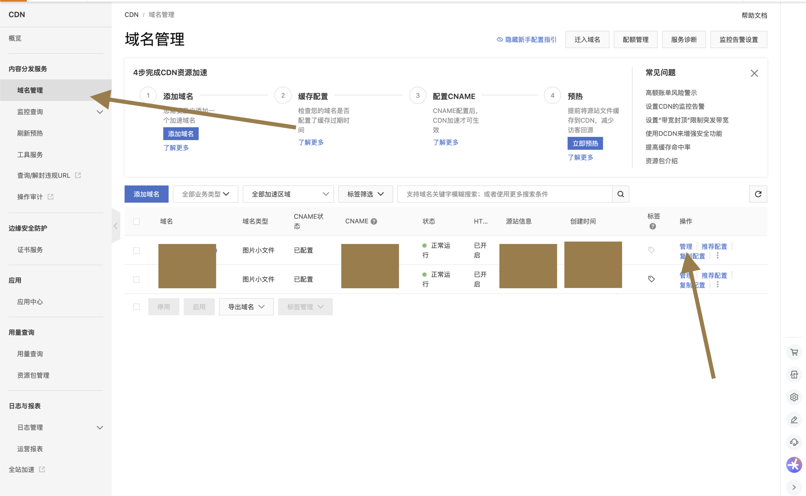The width and height of the screenshot is (806, 496).
Task: Click 添加域名 button in step 1
Action: click(x=181, y=134)
